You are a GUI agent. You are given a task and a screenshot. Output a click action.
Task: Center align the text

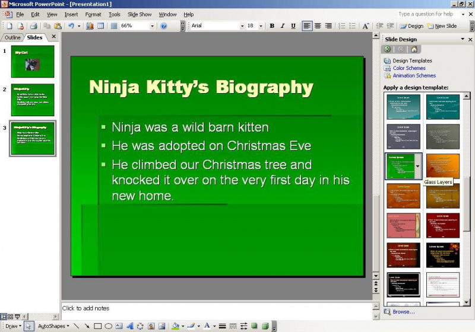coord(318,26)
